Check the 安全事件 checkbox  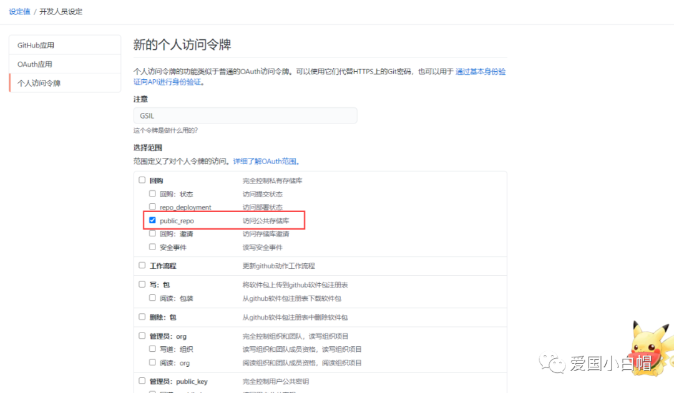point(153,246)
